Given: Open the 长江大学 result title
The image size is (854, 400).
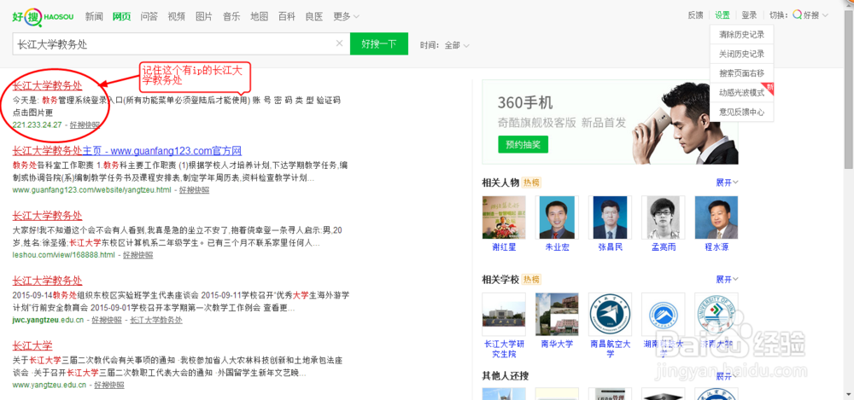Looking at the screenshot, I should [x=32, y=345].
